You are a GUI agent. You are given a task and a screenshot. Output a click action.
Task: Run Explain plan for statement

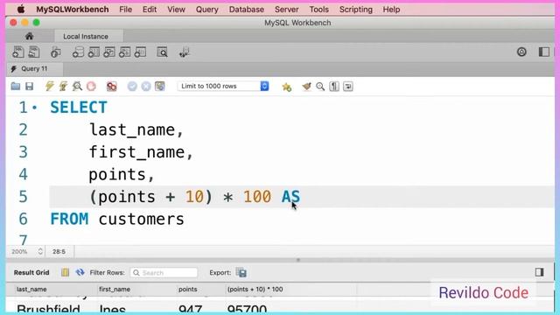coord(77,86)
